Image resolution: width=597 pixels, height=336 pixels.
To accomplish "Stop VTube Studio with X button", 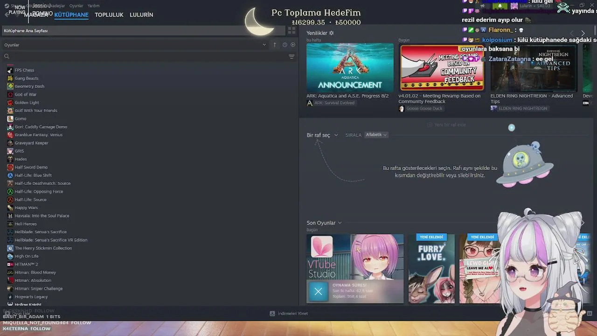I will (x=318, y=292).
